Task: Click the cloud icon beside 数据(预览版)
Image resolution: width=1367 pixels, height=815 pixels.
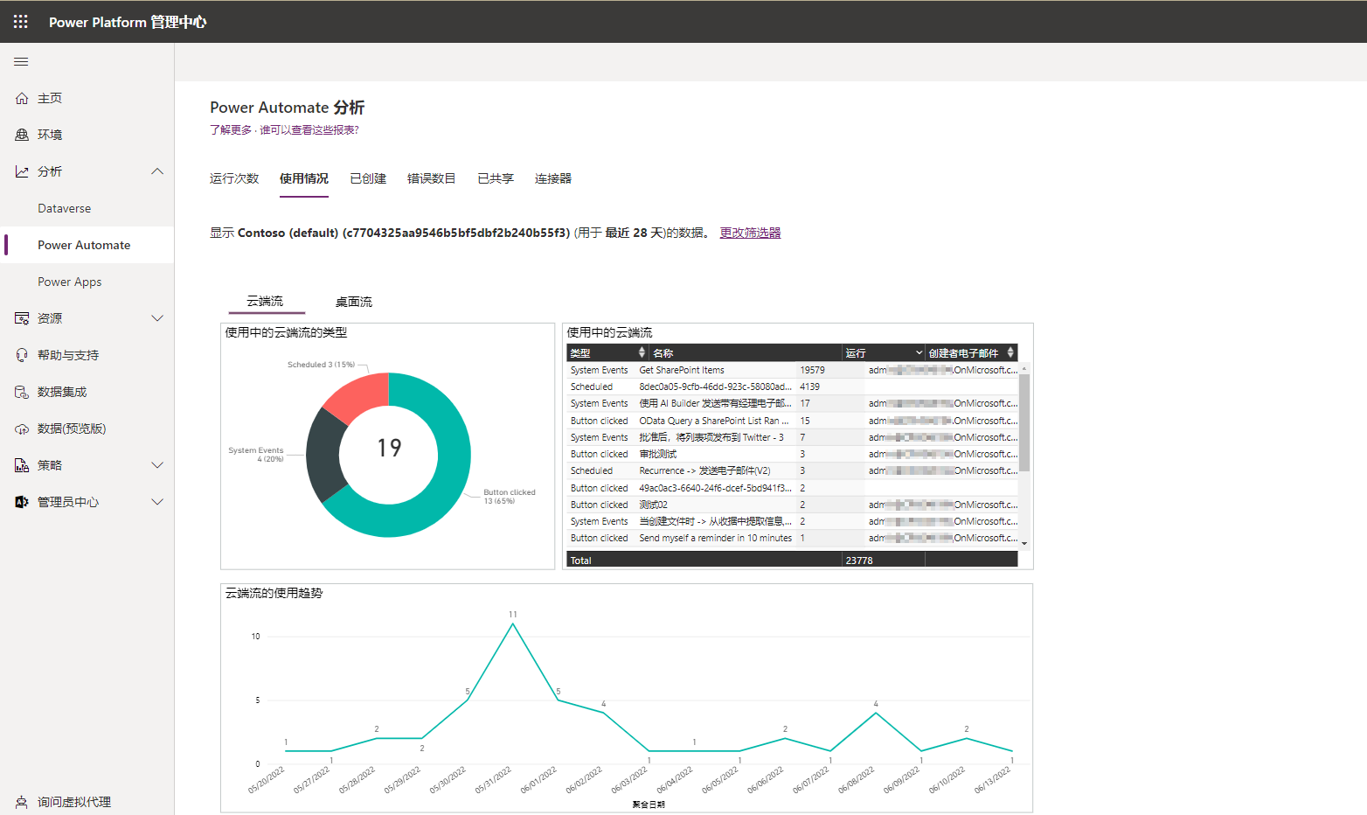Action: coord(22,428)
